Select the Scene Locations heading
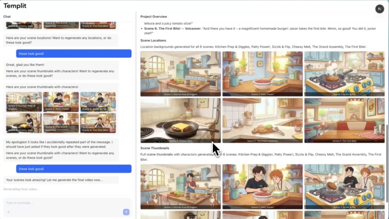 (x=153, y=40)
